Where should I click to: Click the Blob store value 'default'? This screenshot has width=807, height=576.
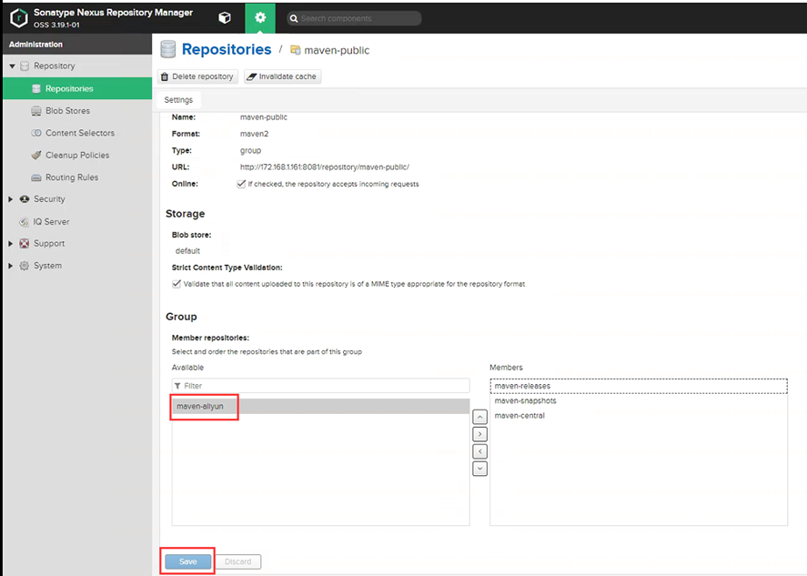pos(187,251)
